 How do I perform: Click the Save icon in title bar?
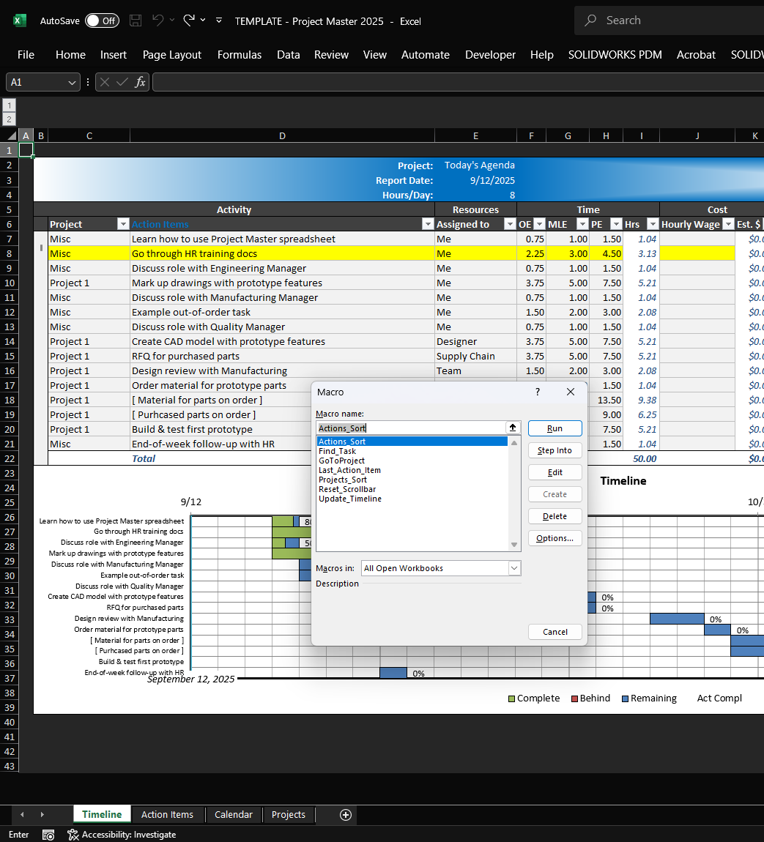click(135, 21)
